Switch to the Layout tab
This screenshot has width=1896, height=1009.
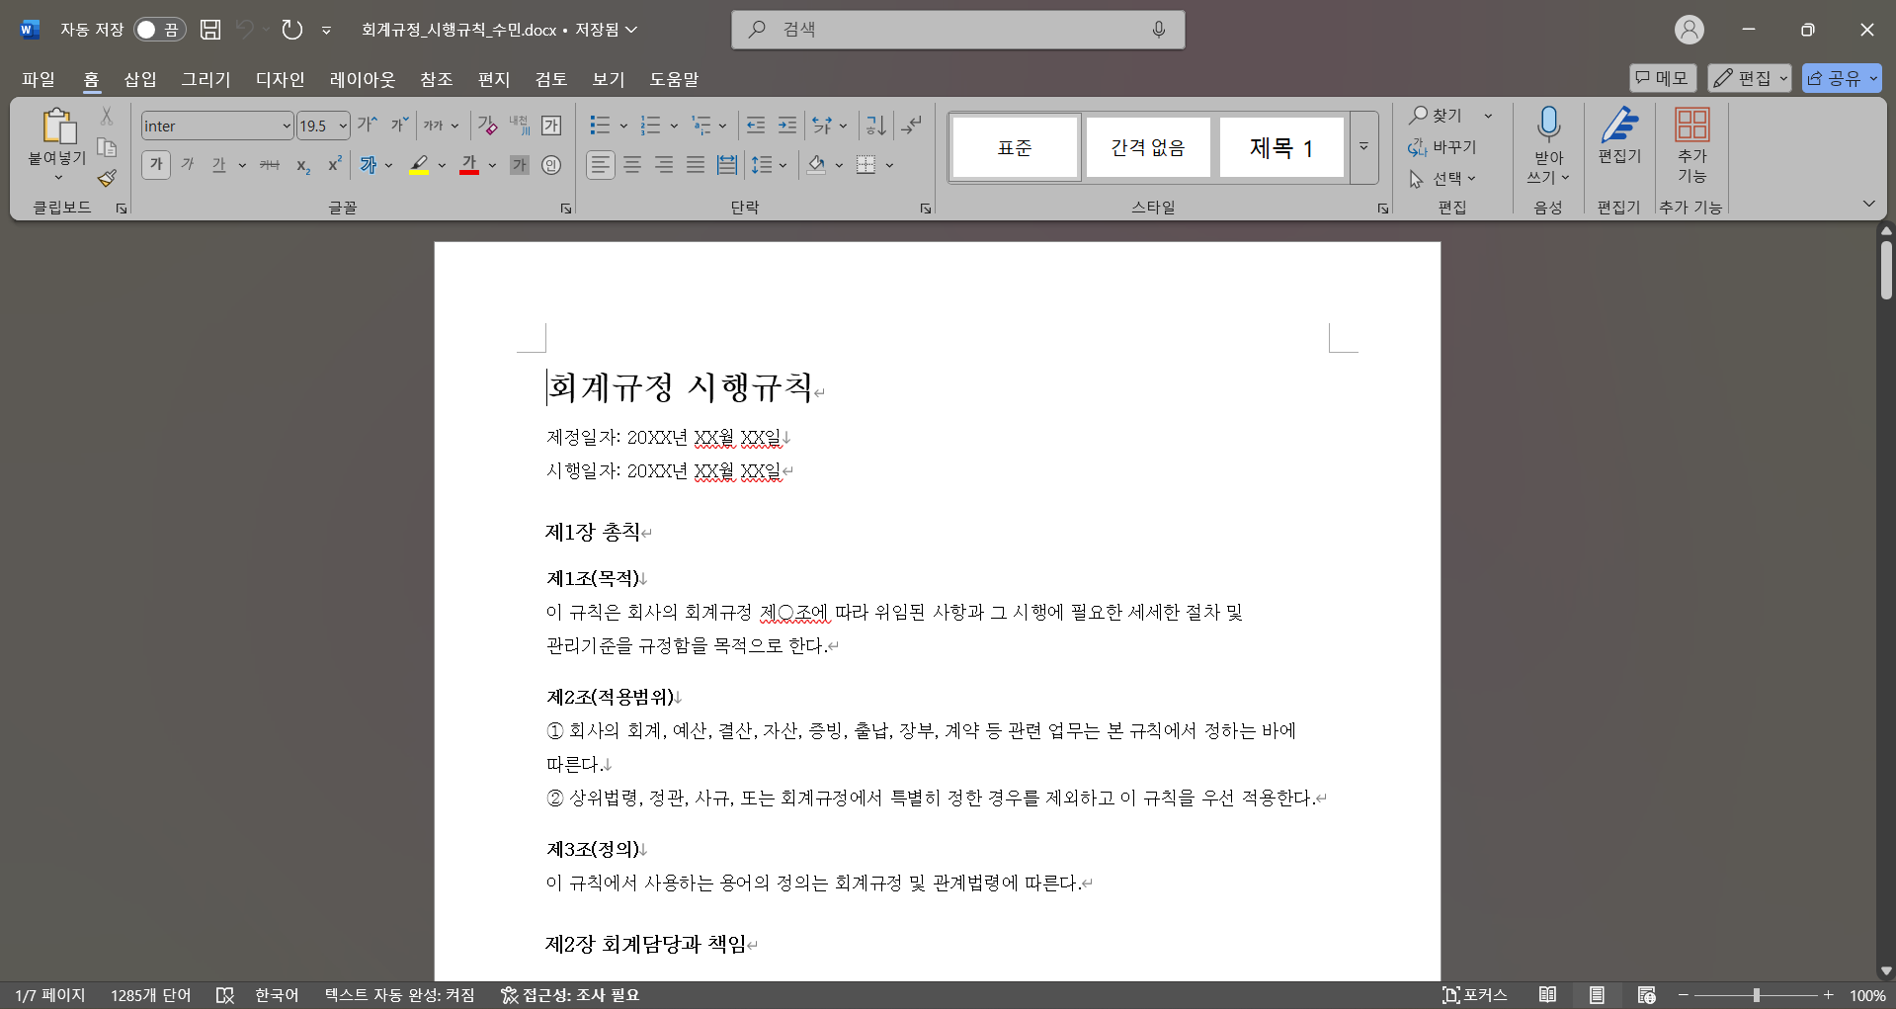363,79
